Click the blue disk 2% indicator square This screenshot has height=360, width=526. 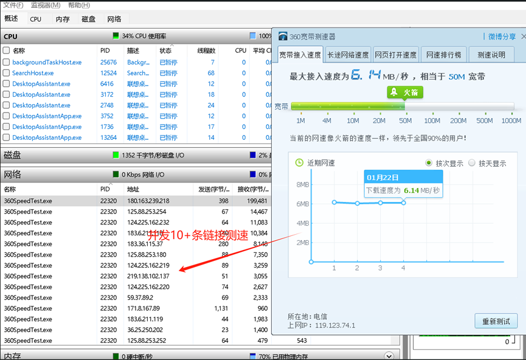253,155
